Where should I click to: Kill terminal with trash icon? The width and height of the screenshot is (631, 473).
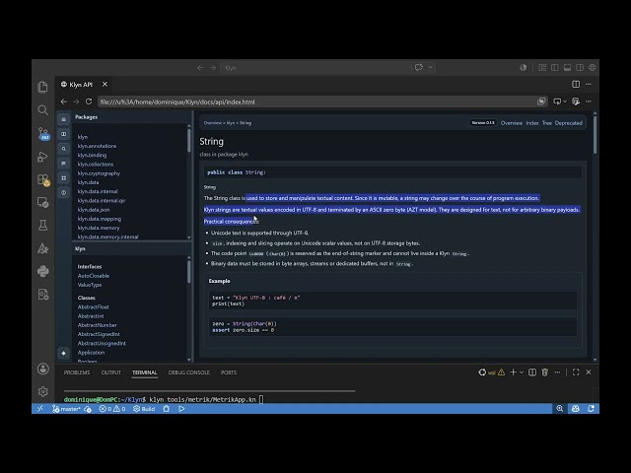(545, 372)
